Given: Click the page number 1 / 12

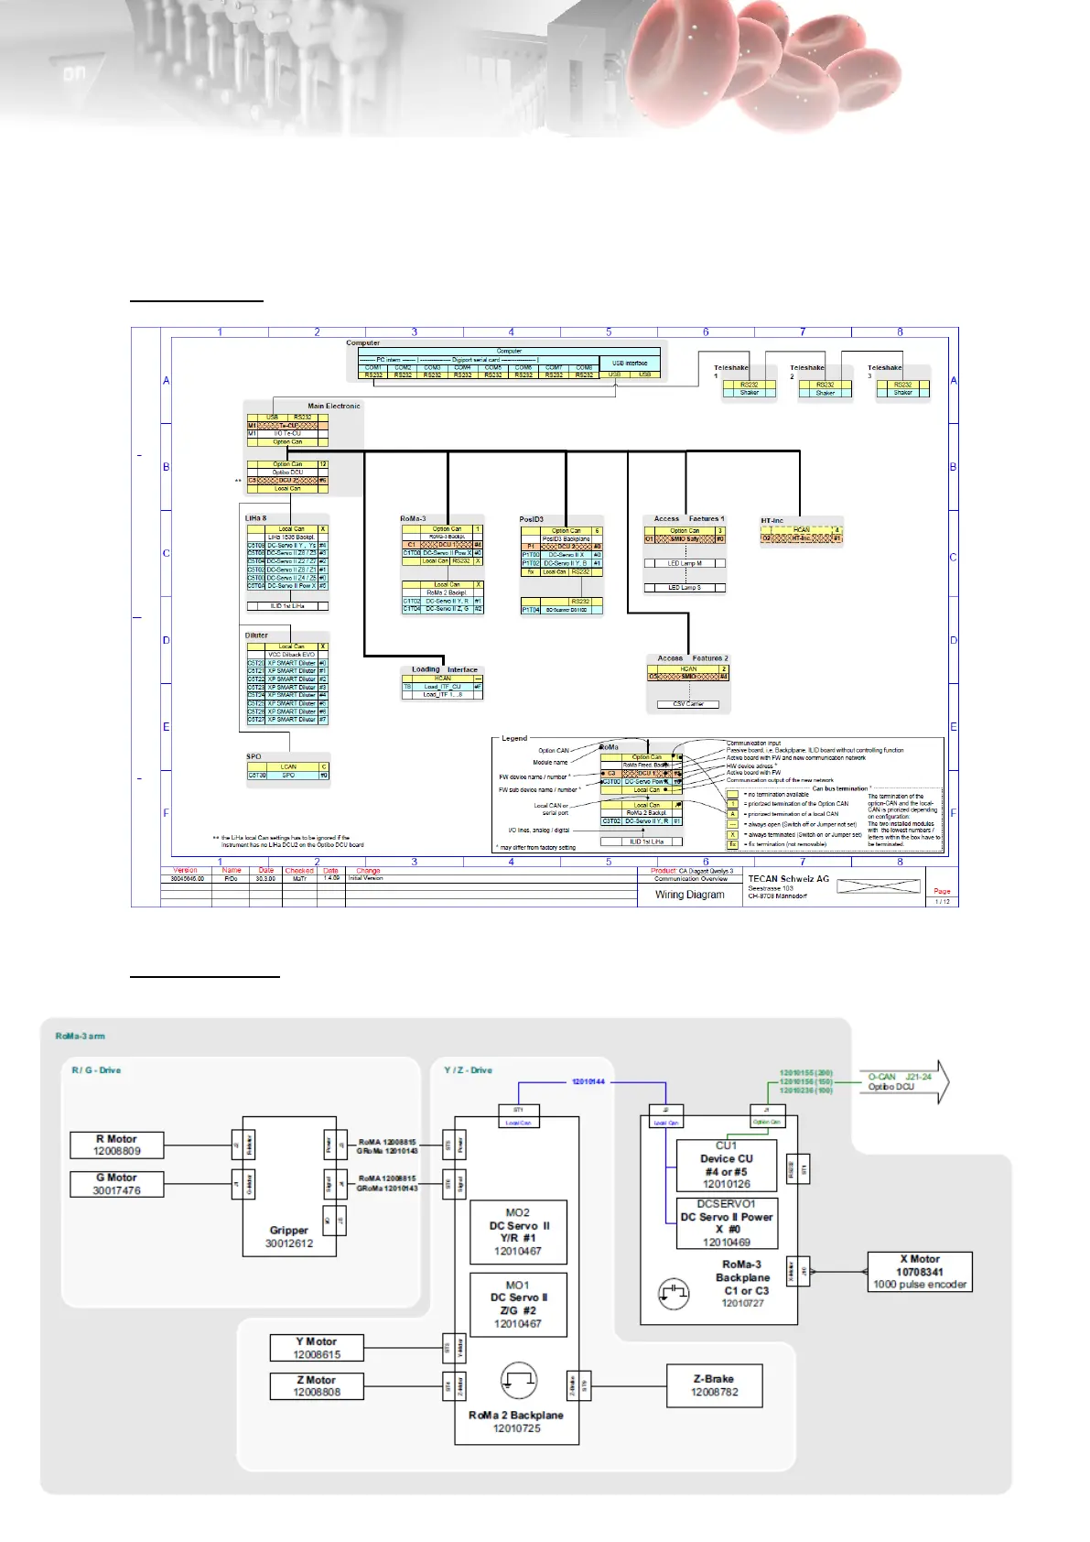Looking at the screenshot, I should tap(943, 901).
